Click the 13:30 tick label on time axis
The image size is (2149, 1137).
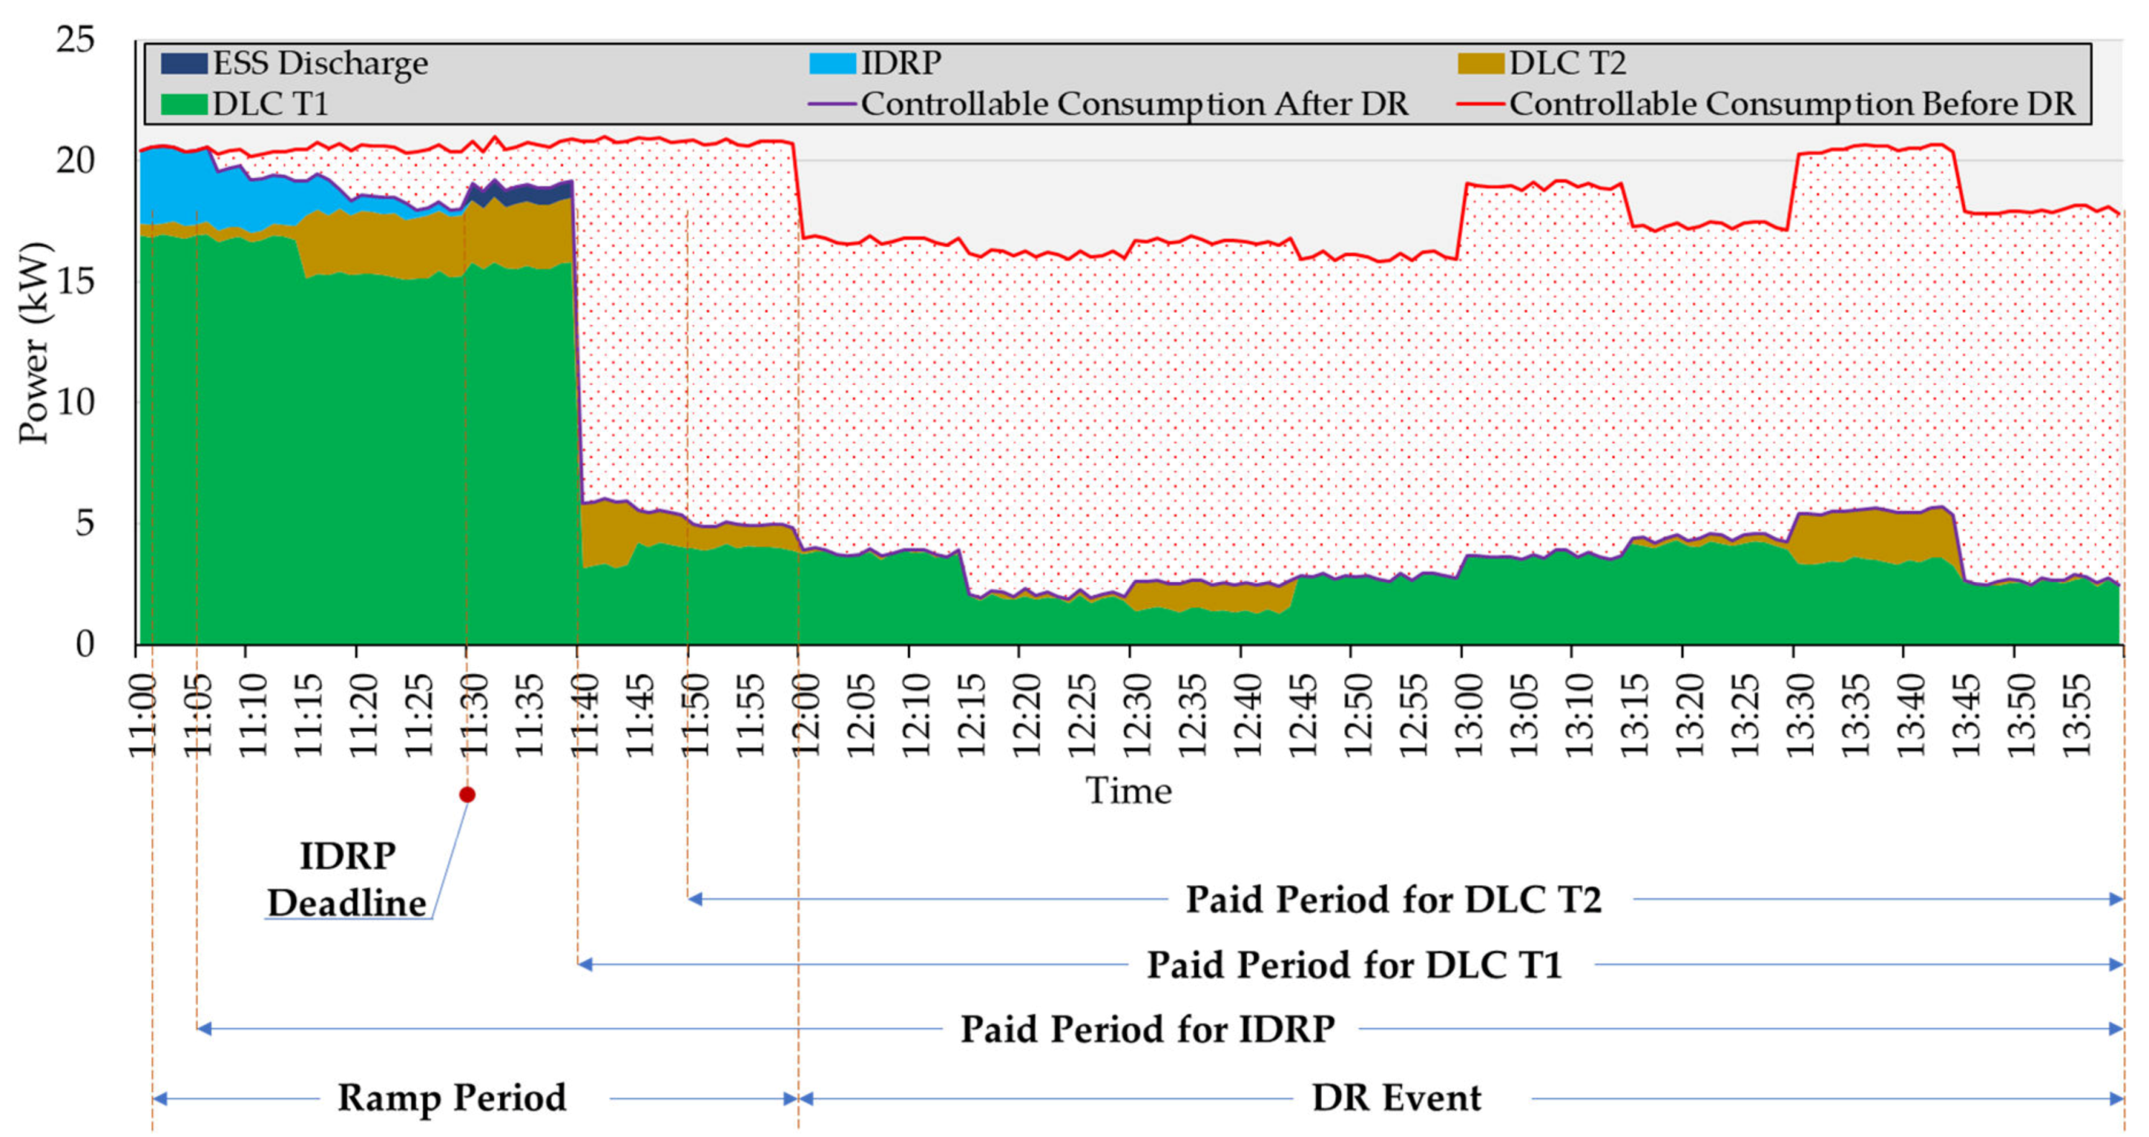tap(1799, 715)
